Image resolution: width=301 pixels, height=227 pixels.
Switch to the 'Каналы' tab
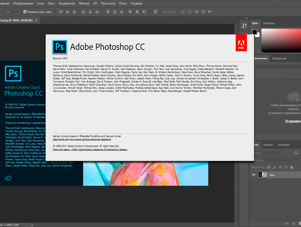[268, 145]
